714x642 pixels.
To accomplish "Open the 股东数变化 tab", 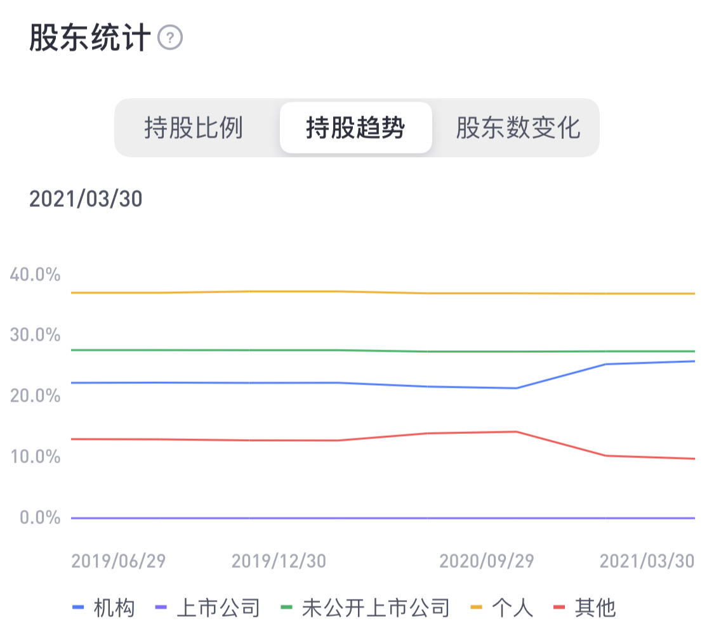I will tap(518, 128).
